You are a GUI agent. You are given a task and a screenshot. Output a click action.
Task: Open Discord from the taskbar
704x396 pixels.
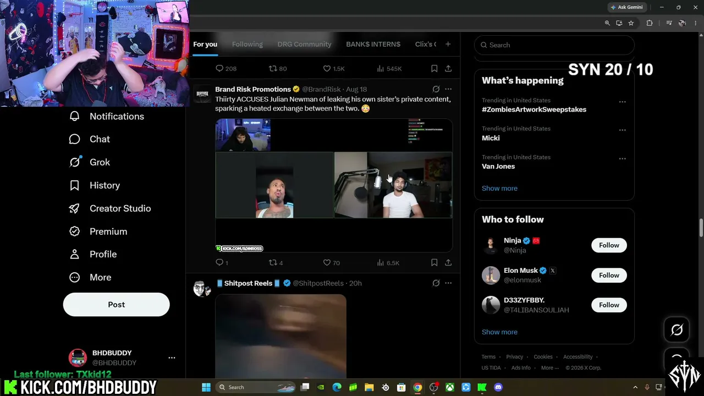(x=498, y=387)
